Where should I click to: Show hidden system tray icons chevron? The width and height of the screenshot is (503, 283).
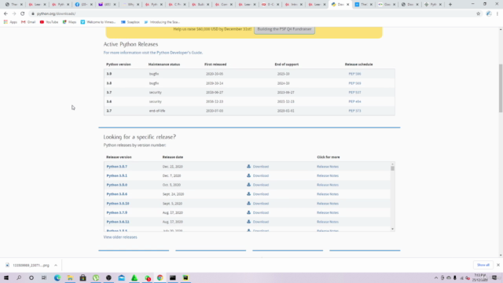[x=436, y=277]
